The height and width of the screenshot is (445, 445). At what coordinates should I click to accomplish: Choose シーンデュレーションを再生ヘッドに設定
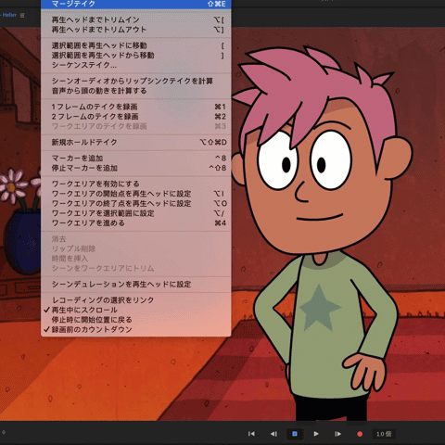coord(136,285)
